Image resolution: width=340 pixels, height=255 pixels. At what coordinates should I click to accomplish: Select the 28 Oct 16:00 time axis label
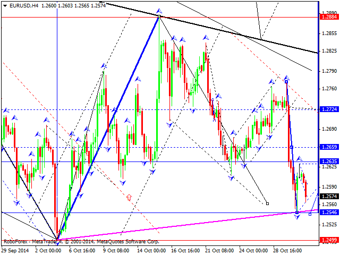[287, 250]
